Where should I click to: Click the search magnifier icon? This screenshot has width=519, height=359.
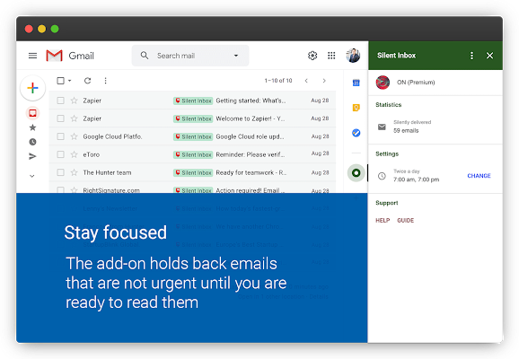(x=145, y=56)
